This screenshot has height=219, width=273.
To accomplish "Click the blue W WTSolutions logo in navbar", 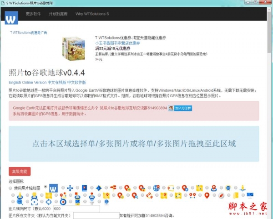I will tap(11, 18).
